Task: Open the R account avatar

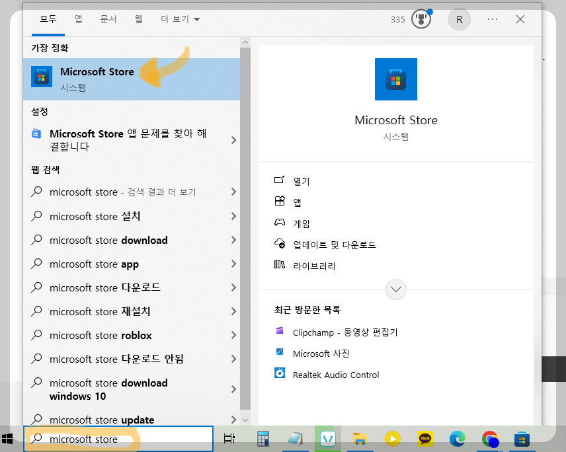Action: pos(459,19)
